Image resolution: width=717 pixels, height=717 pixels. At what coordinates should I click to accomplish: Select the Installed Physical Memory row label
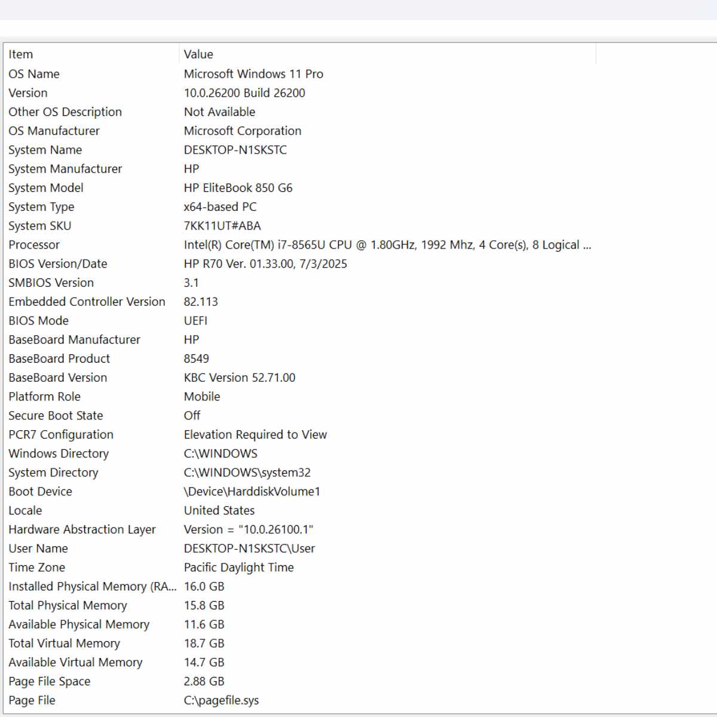point(93,587)
